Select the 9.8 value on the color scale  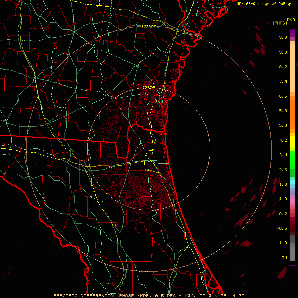click(x=283, y=37)
